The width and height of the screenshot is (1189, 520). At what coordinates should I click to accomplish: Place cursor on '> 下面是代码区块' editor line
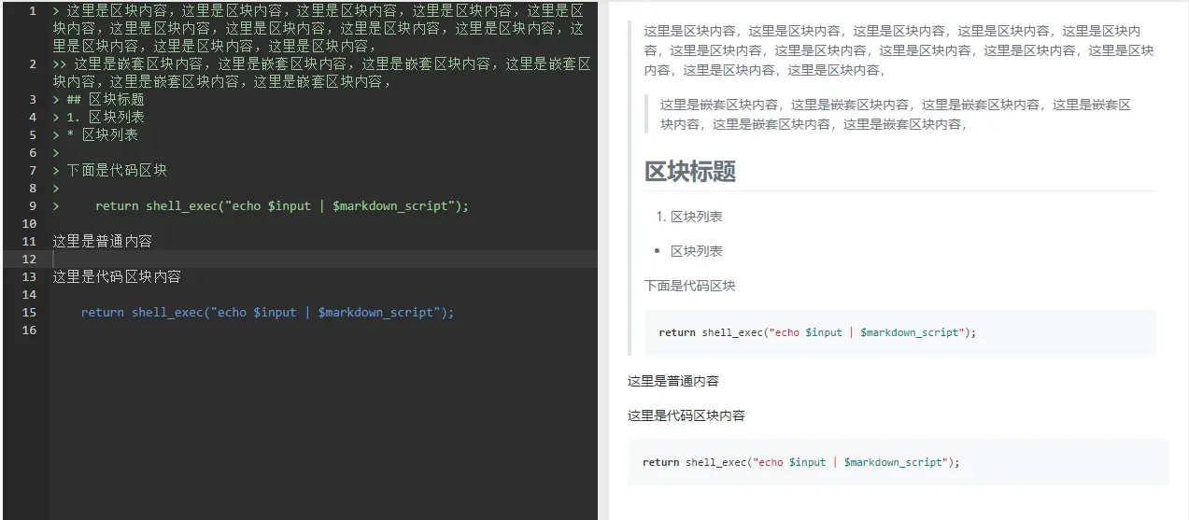[x=109, y=170]
